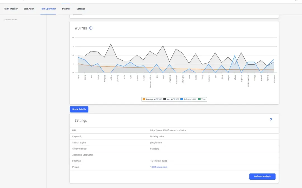Image resolution: width=302 pixels, height=188 pixels.
Task: Click the keyword value birthday tulips
Action: coord(157,136)
